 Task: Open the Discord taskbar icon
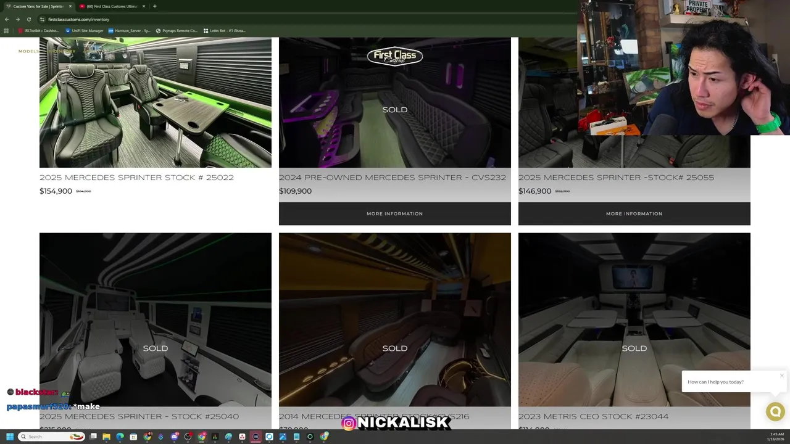(x=175, y=437)
